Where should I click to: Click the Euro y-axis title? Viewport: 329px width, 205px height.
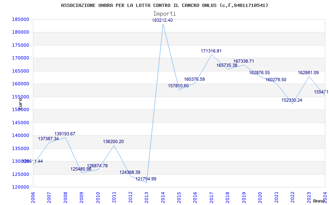(x=20, y=104)
